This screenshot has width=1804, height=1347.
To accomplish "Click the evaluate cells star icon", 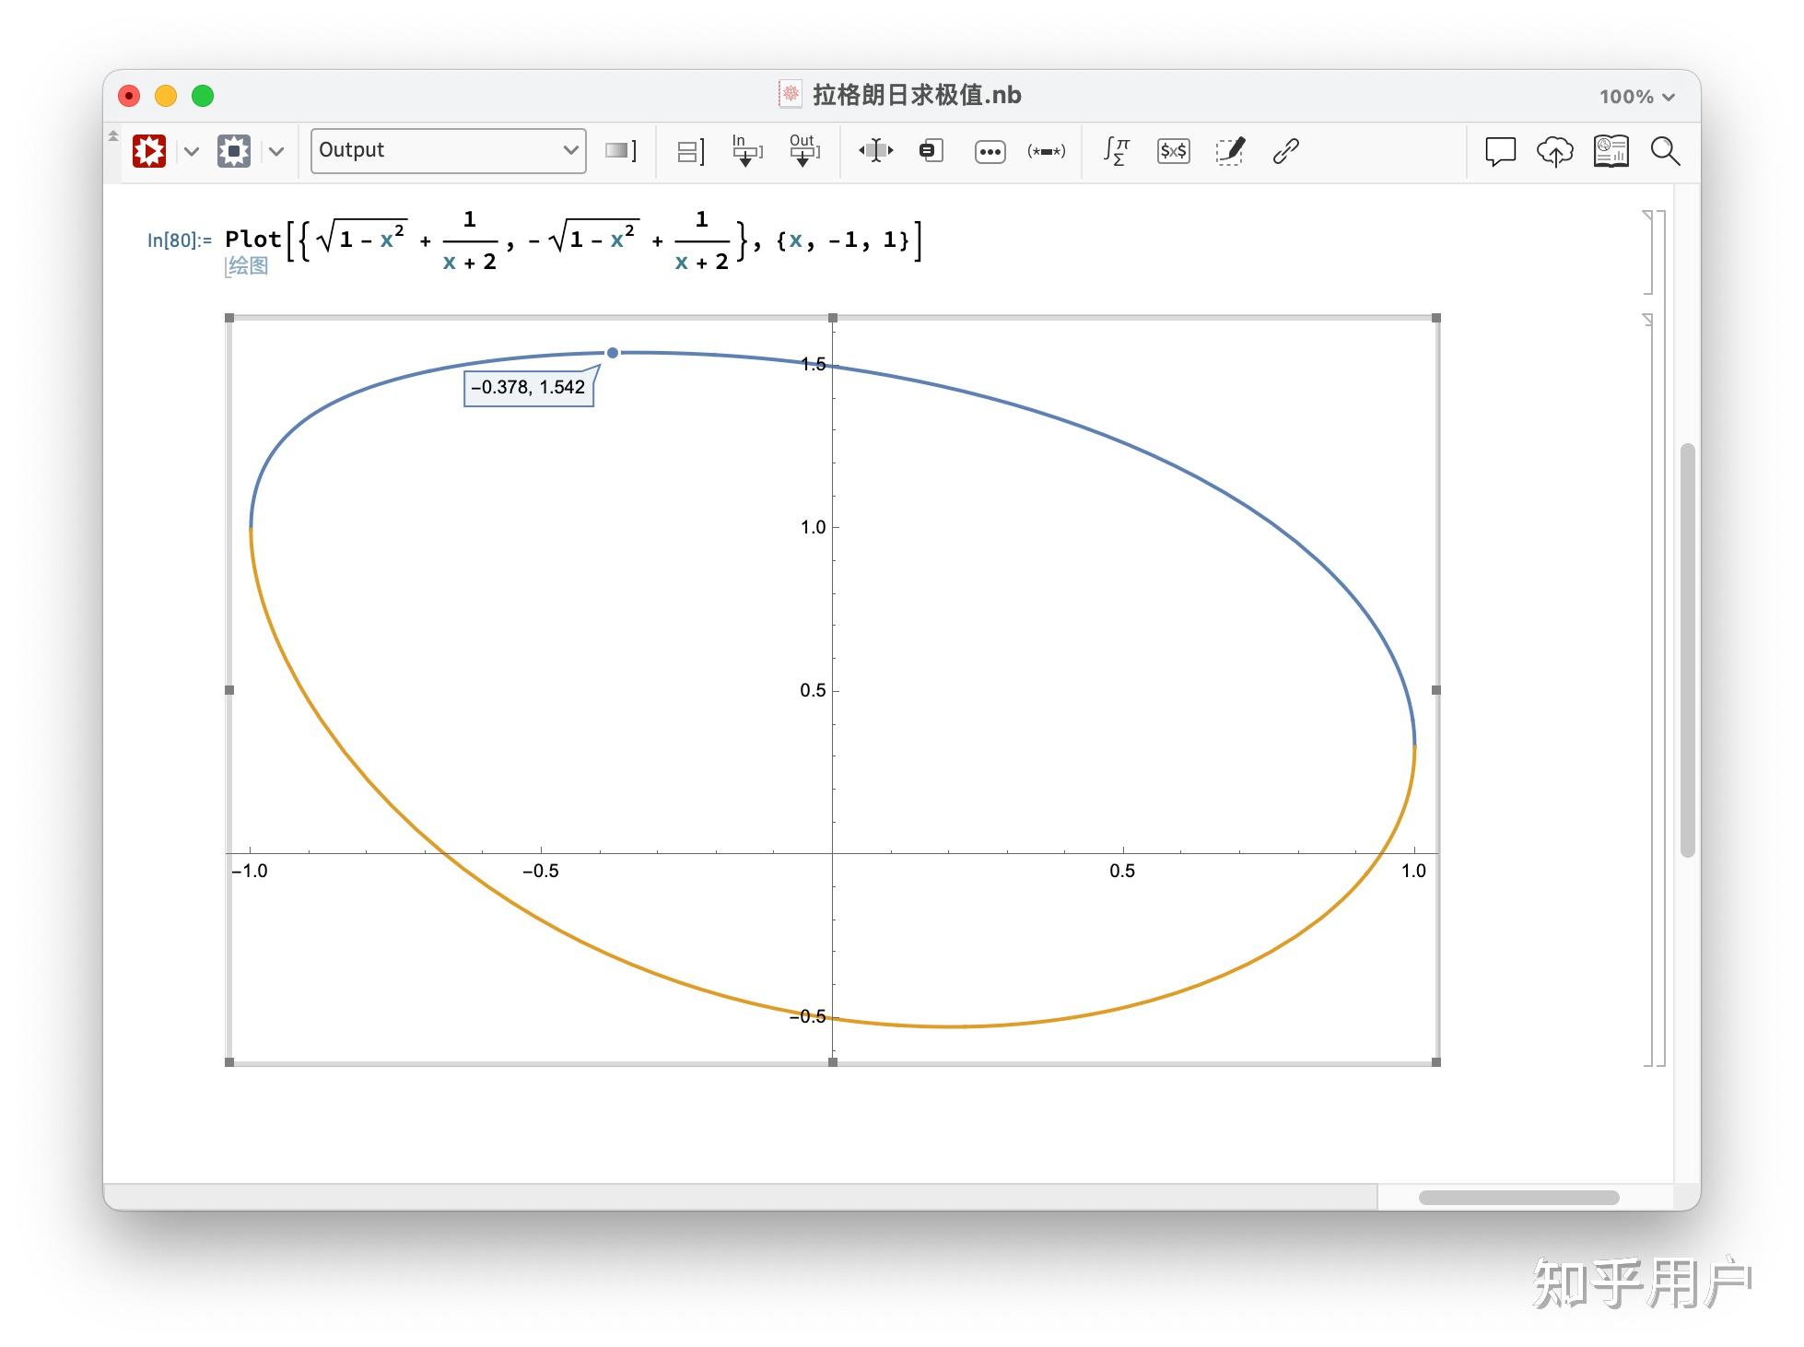I will (x=149, y=151).
